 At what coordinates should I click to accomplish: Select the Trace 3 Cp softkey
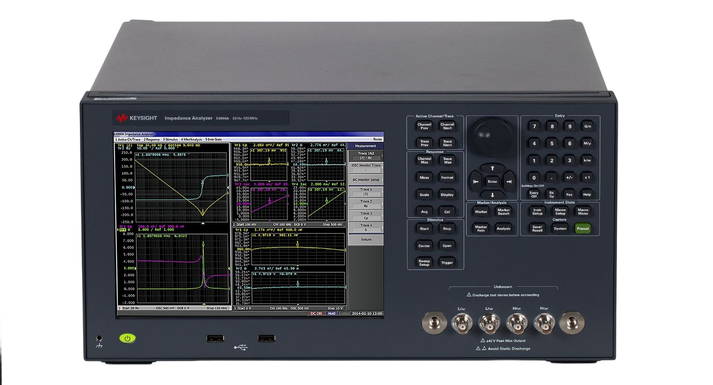coord(366,216)
